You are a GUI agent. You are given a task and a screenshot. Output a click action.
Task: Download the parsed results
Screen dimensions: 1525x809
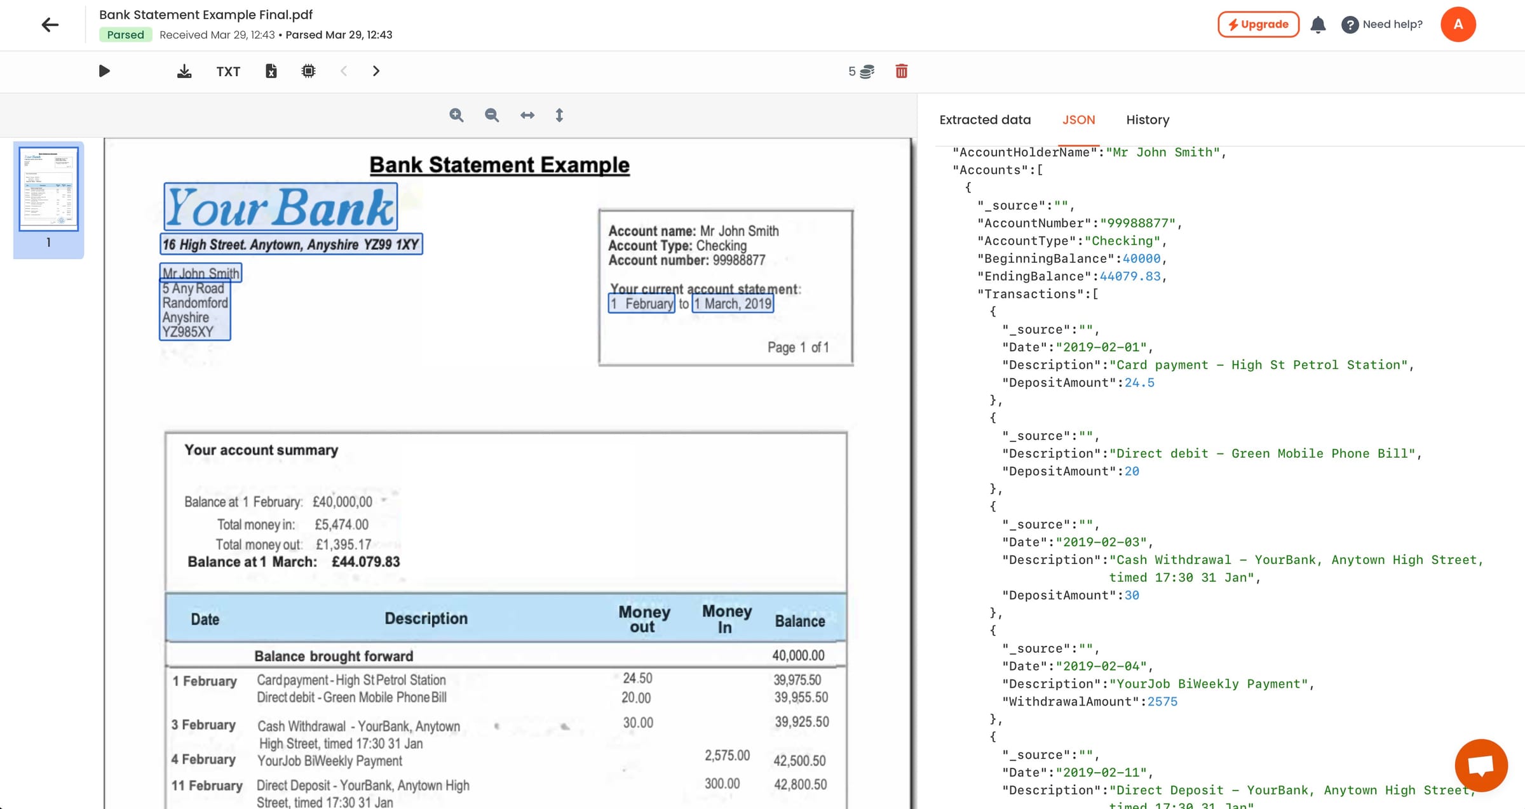(x=184, y=71)
